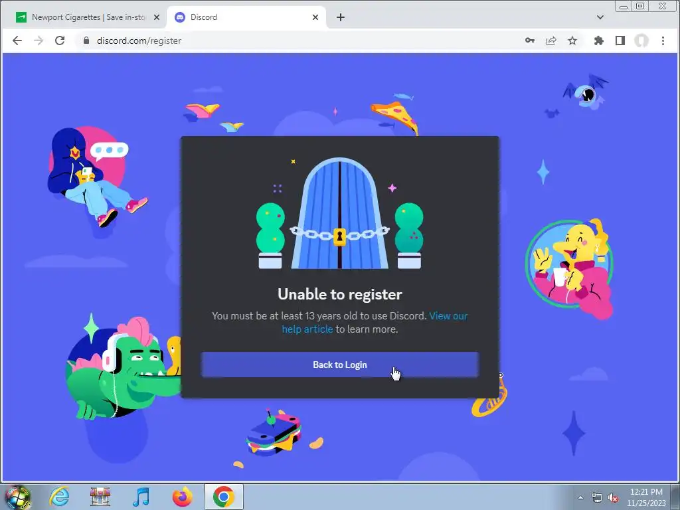
Task: Bookmark this page with the star
Action: pyautogui.click(x=572, y=41)
